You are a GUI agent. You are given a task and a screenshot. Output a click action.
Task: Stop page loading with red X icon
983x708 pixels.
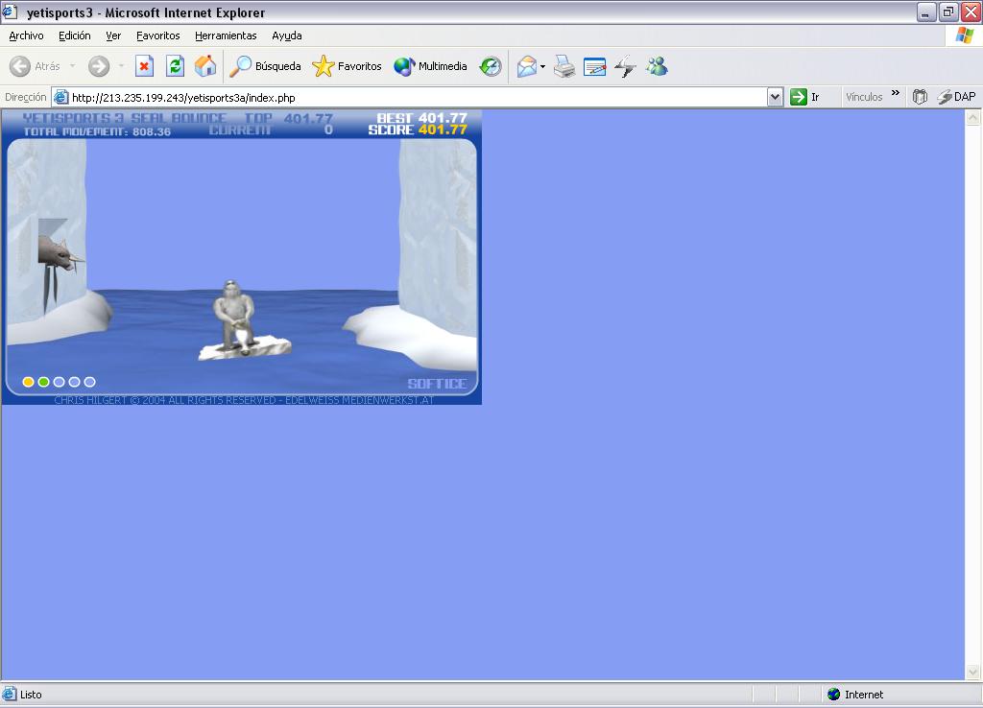[x=144, y=66]
